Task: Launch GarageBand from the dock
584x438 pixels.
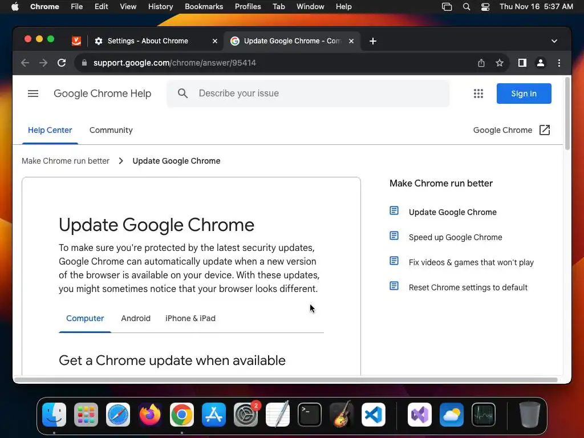Action: pos(342,415)
